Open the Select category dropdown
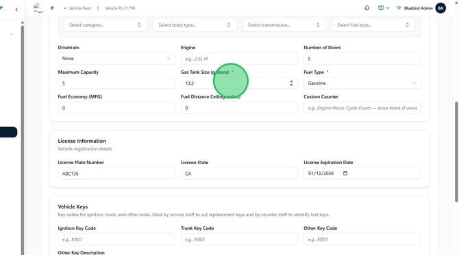Screen dimensions: 459x255 tap(105, 25)
